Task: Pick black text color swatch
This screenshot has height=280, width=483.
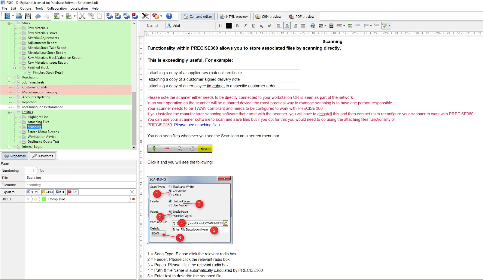Action: click(x=229, y=26)
